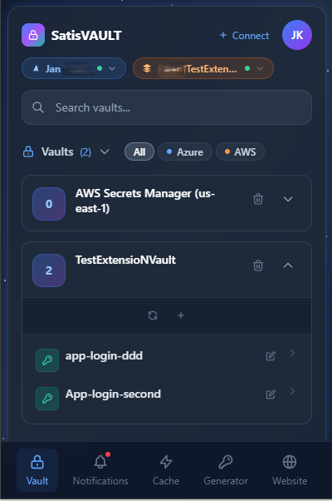Open app-login-ddd details chevron

click(292, 353)
